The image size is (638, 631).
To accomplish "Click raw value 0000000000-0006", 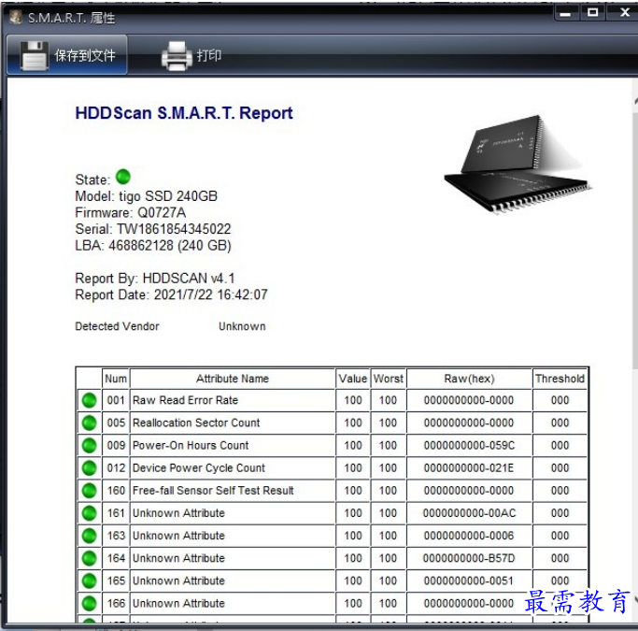I will tap(469, 536).
